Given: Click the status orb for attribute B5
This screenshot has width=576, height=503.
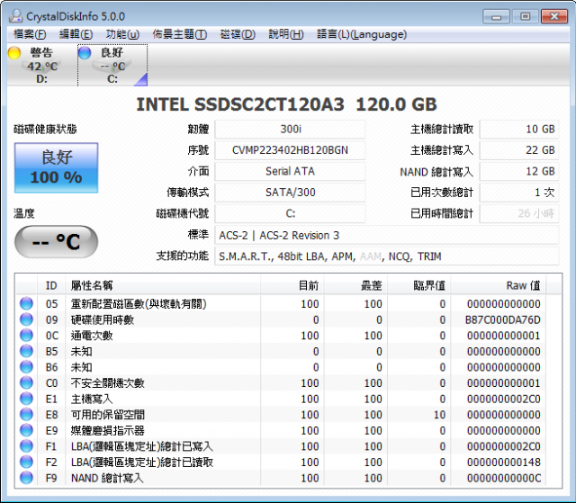Looking at the screenshot, I should 26,351.
